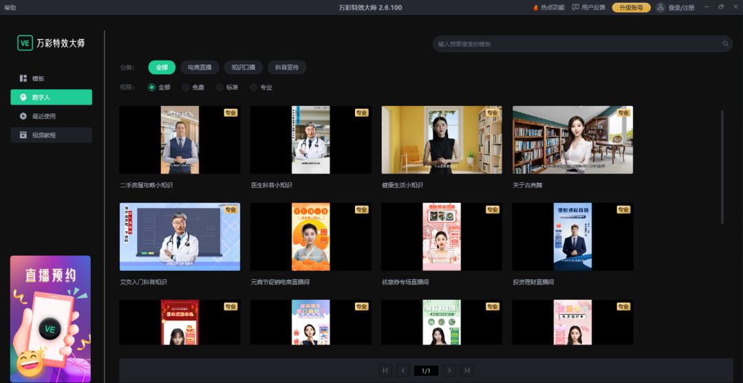Open the 医生科普小知识 template thumbnail
This screenshot has width=743, height=383.
tap(311, 140)
